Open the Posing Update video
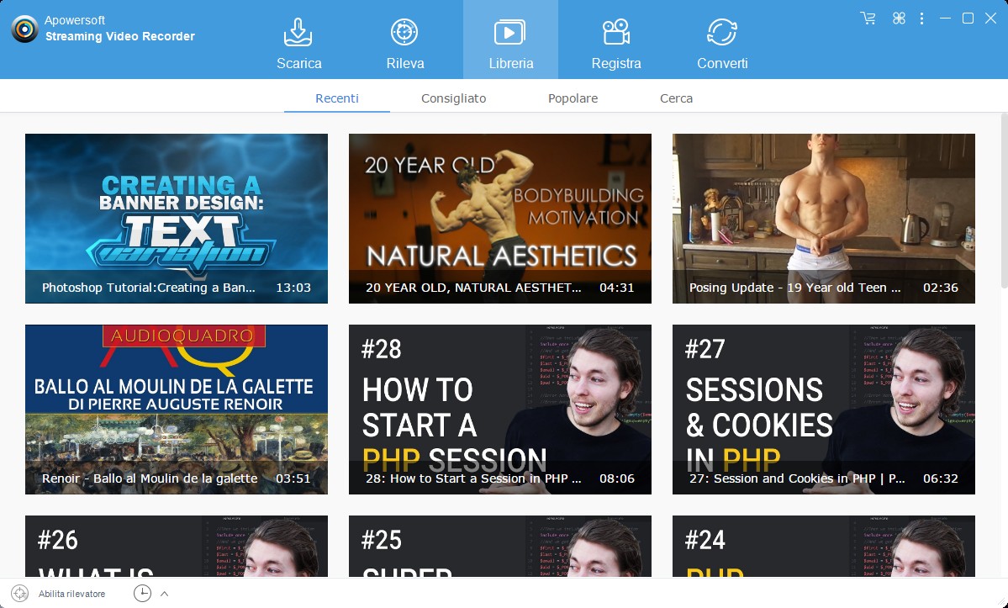Viewport: 1008px width, 608px height. click(x=824, y=219)
